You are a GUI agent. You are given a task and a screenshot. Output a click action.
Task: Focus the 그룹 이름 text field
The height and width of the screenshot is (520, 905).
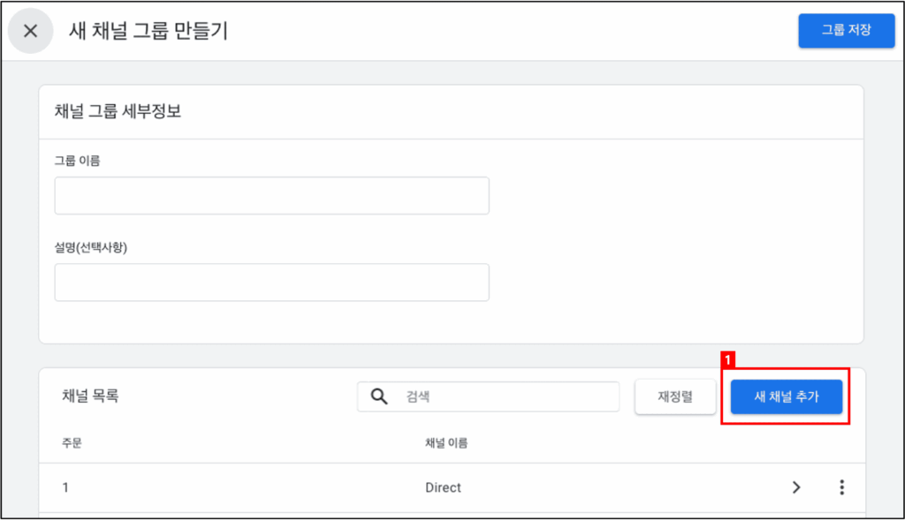click(x=271, y=196)
